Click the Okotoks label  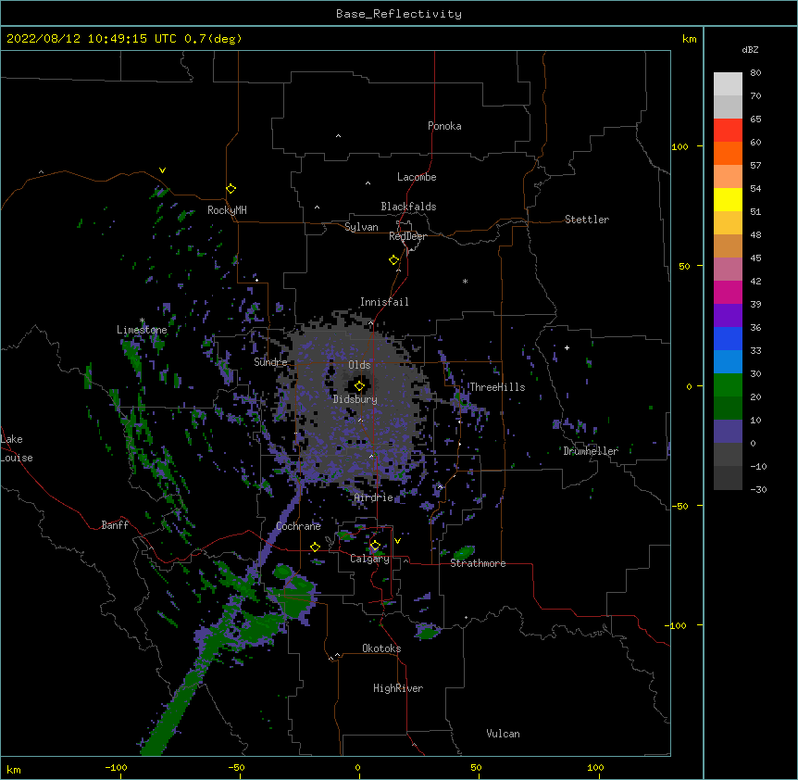pos(381,648)
